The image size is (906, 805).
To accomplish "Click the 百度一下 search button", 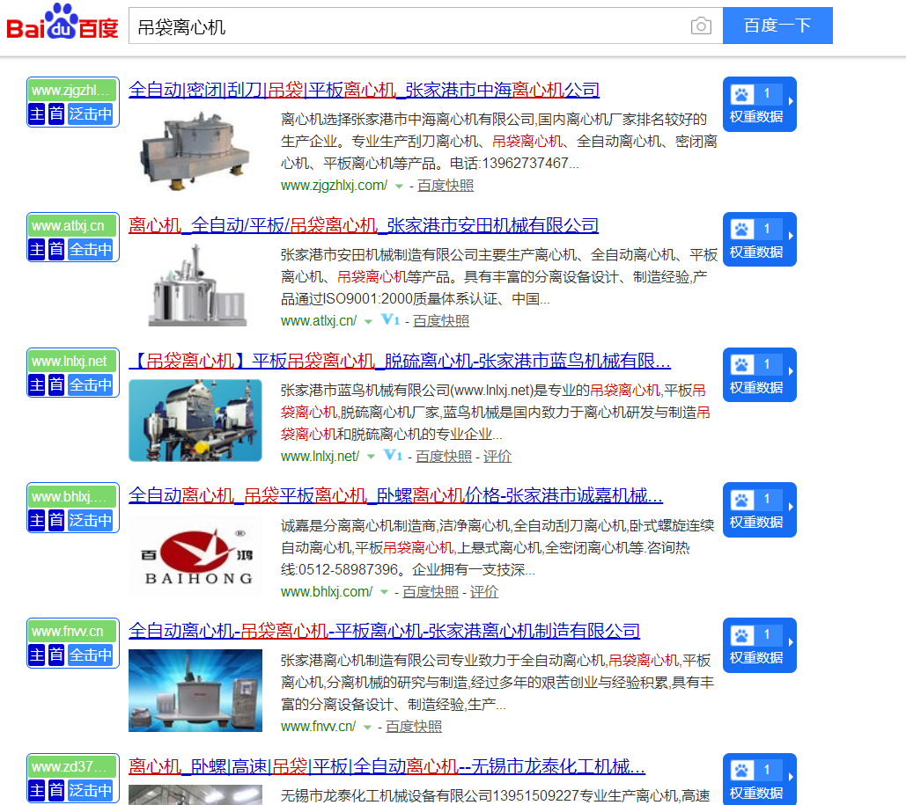I will [x=777, y=26].
